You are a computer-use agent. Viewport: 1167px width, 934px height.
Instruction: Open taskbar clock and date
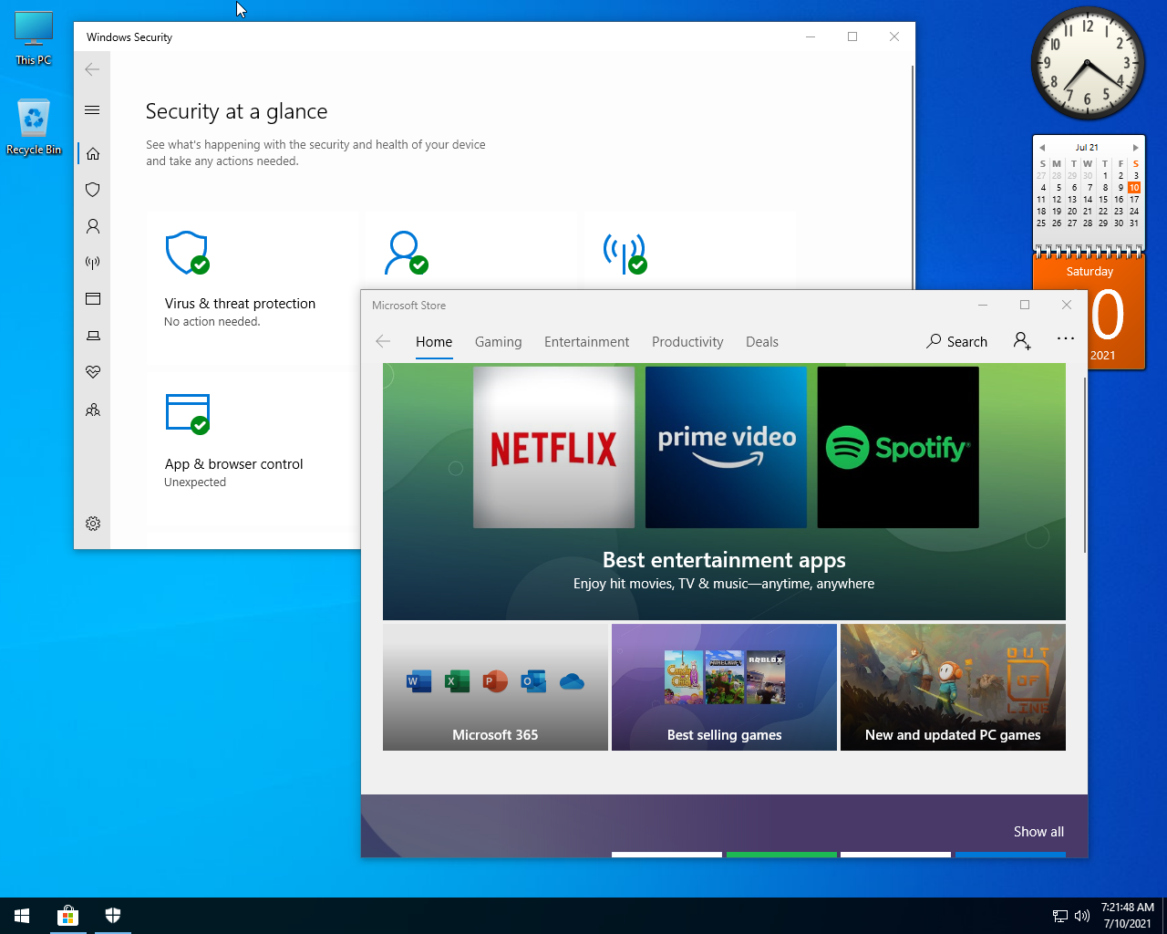(x=1127, y=916)
